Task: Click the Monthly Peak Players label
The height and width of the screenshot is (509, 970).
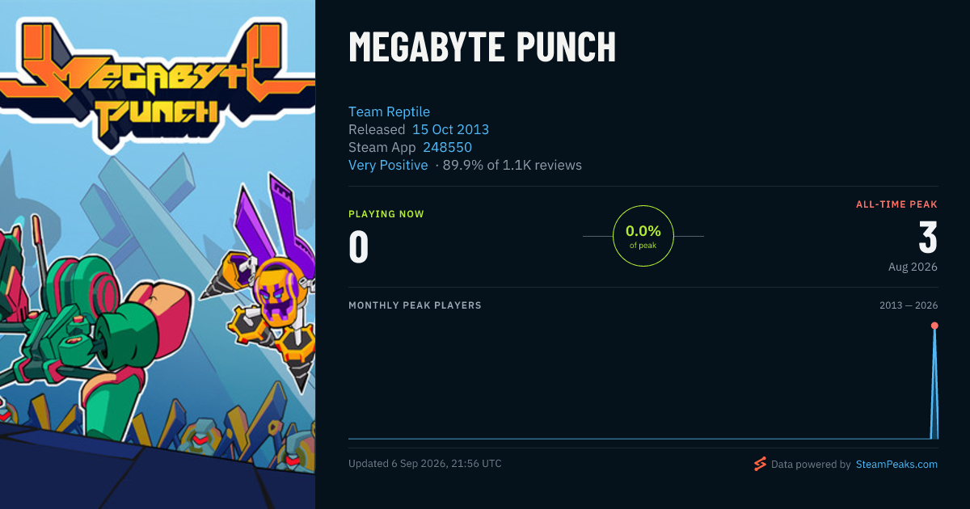Action: 415,305
